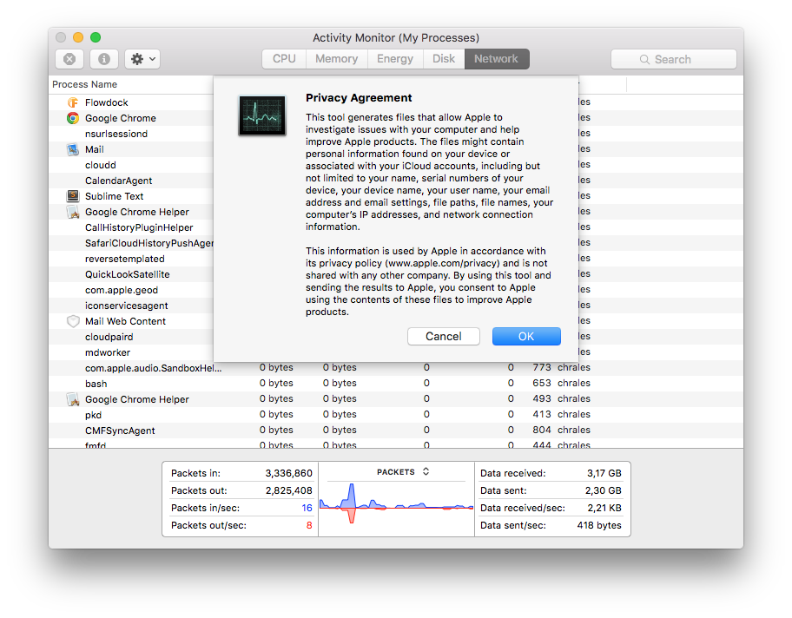Click the Search field in the toolbar

(674, 59)
